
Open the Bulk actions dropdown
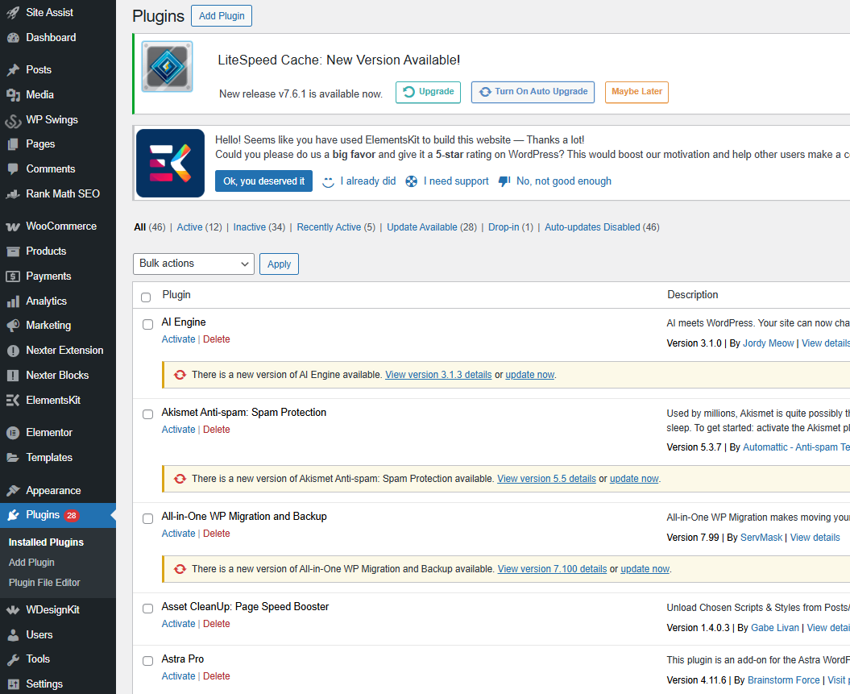[x=193, y=264]
